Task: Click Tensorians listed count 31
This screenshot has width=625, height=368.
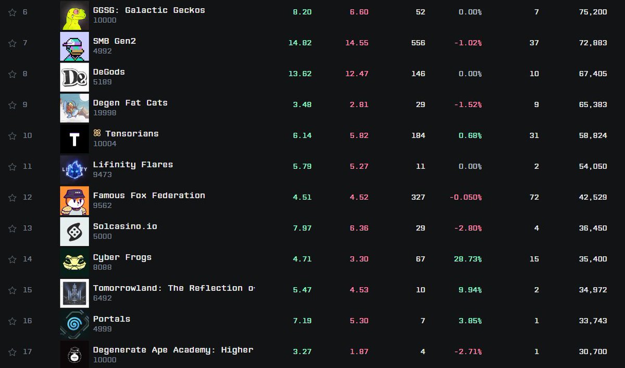Action: click(534, 136)
